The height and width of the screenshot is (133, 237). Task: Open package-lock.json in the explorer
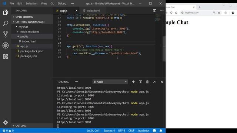coord(32,51)
